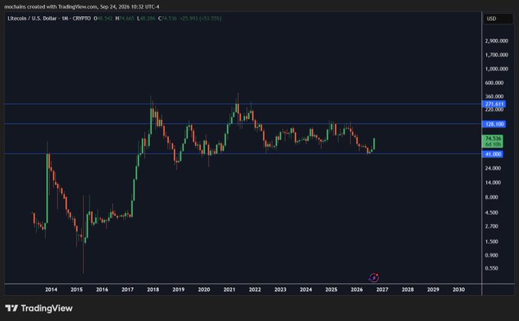The width and height of the screenshot is (519, 321).
Task: Click the 2023 label on time axis
Action: (x=281, y=290)
